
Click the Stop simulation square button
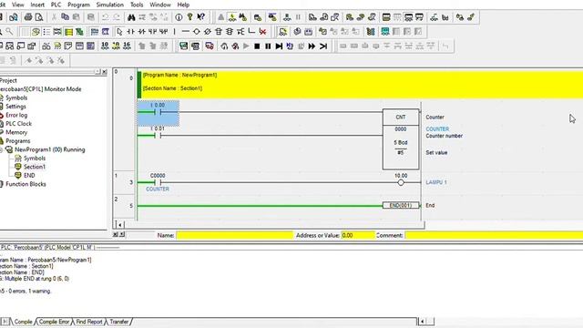point(257,46)
